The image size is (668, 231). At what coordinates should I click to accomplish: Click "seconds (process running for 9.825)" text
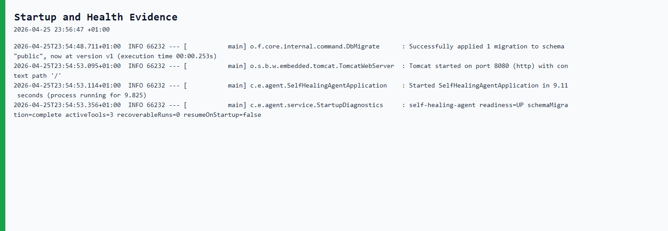(x=82, y=96)
